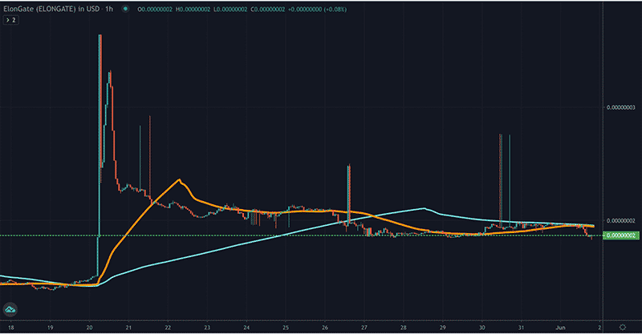Click the 1h interval label
This screenshot has width=642, height=334.
pyautogui.click(x=109, y=9)
